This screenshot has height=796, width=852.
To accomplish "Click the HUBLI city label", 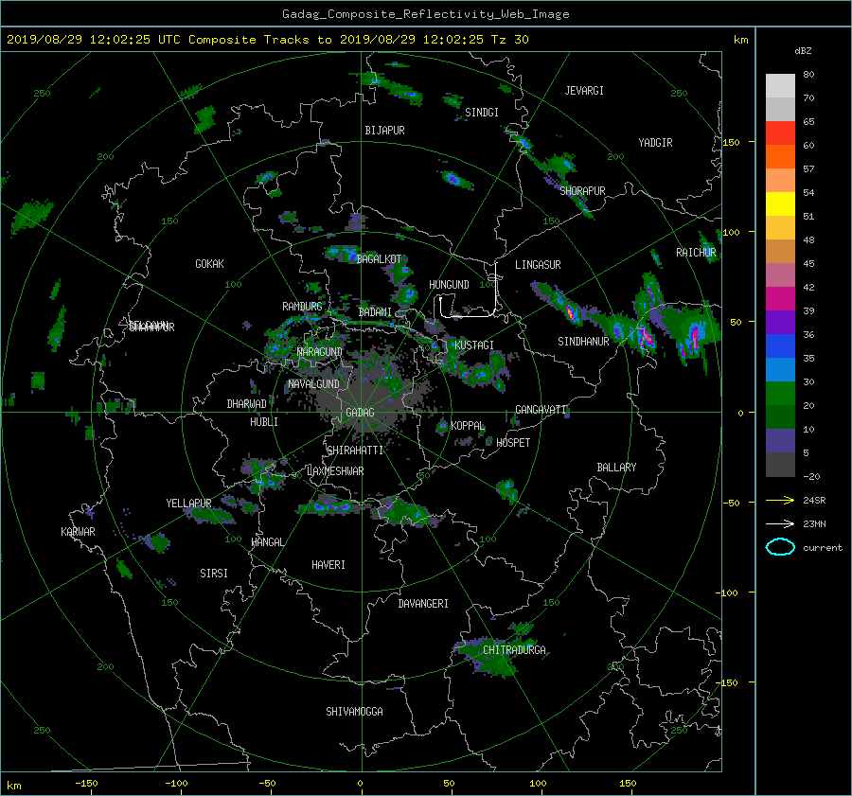I will point(263,421).
